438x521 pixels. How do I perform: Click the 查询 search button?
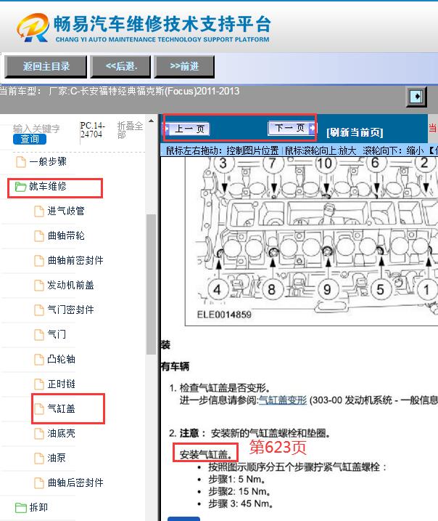pos(30,139)
